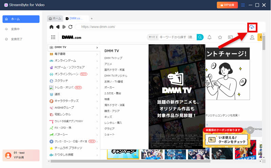Open a new tab with plus button
The width and height of the screenshot is (271, 168).
pyautogui.click(x=92, y=19)
